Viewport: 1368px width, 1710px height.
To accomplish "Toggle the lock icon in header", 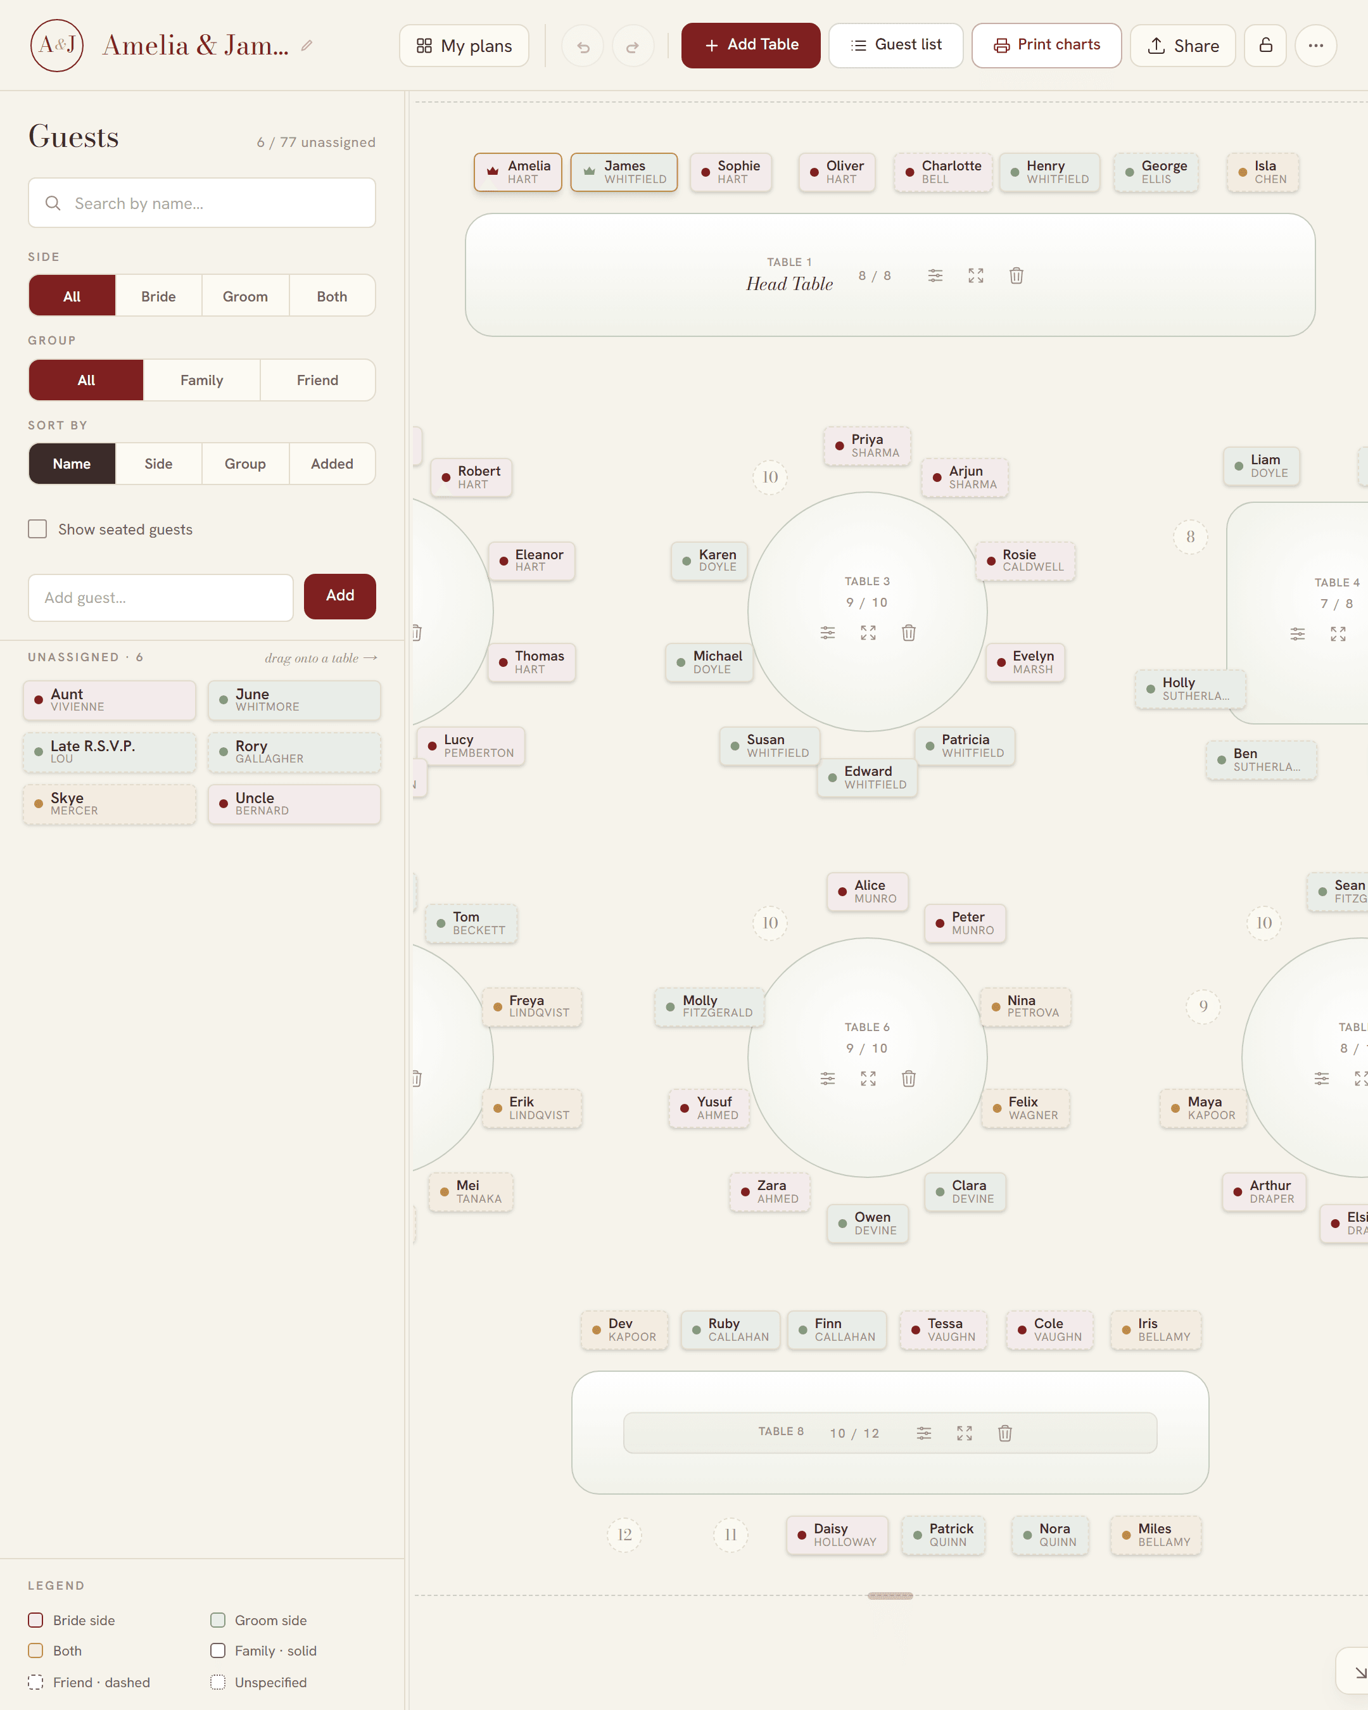I will [x=1265, y=45].
